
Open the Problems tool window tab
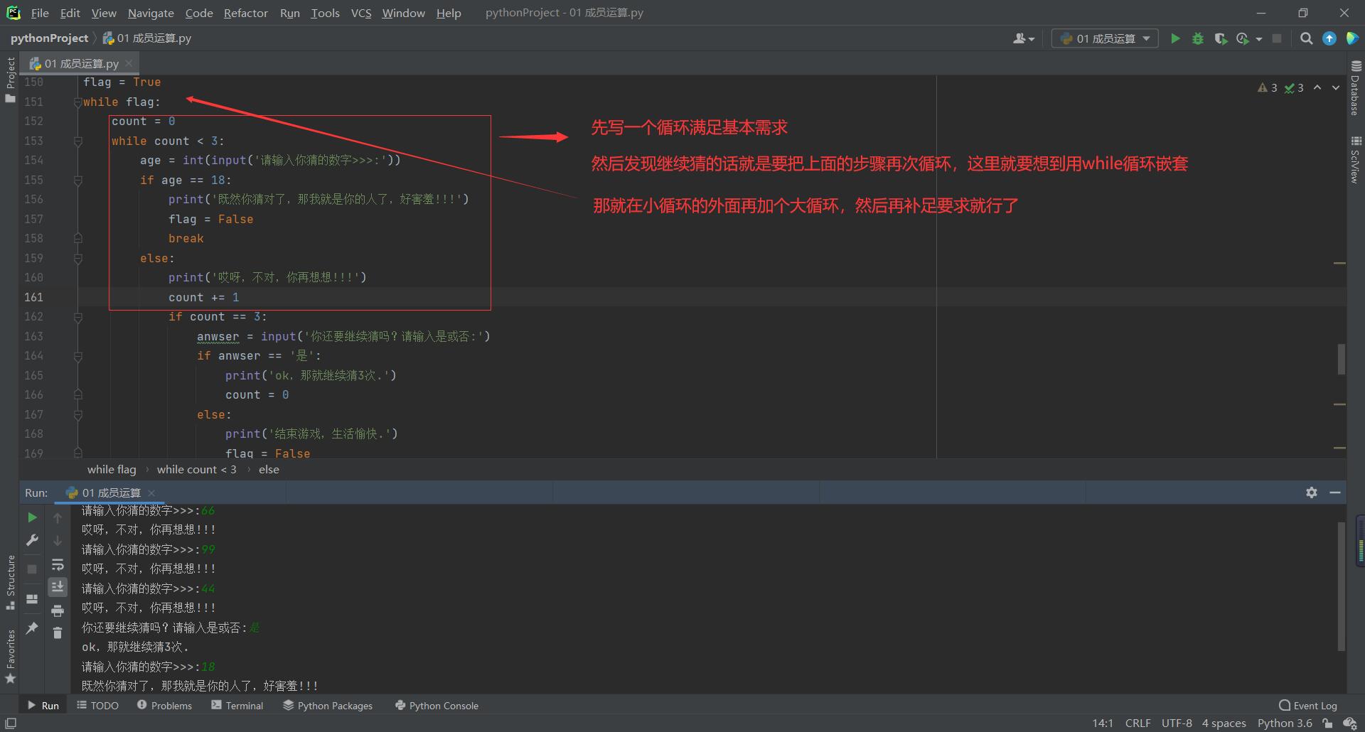coord(164,705)
